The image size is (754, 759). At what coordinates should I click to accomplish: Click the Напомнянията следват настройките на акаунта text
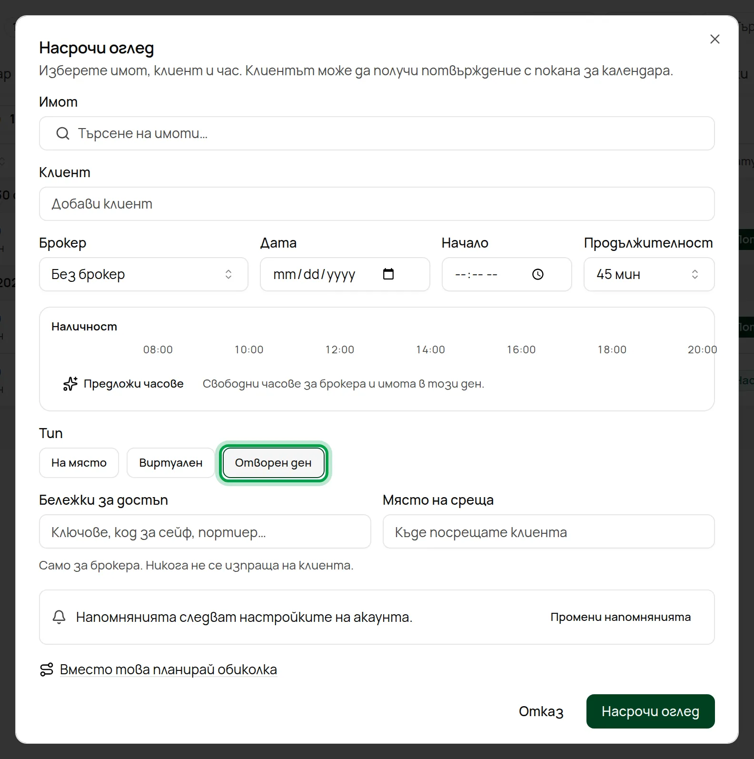(x=244, y=617)
